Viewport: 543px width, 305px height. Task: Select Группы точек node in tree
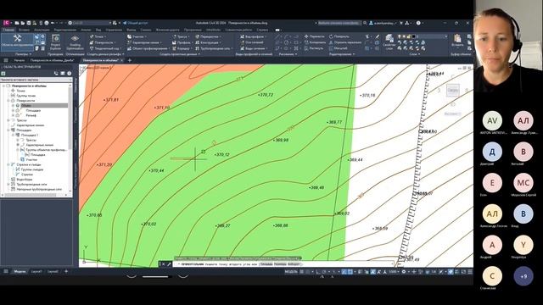(x=26, y=96)
